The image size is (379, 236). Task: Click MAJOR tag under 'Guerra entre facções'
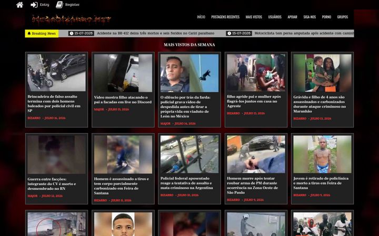(33, 196)
